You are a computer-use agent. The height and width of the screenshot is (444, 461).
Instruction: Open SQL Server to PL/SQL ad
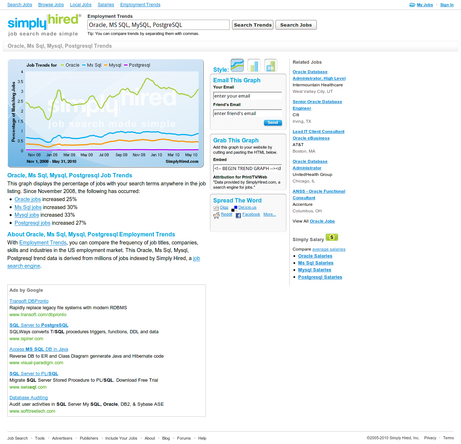pos(34,374)
